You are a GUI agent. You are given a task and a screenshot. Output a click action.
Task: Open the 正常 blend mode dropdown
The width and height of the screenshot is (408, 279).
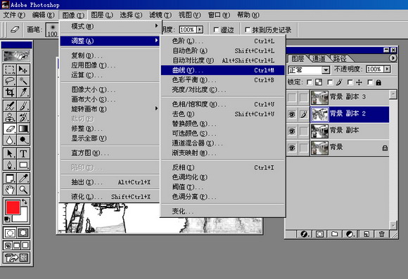pyautogui.click(x=326, y=70)
